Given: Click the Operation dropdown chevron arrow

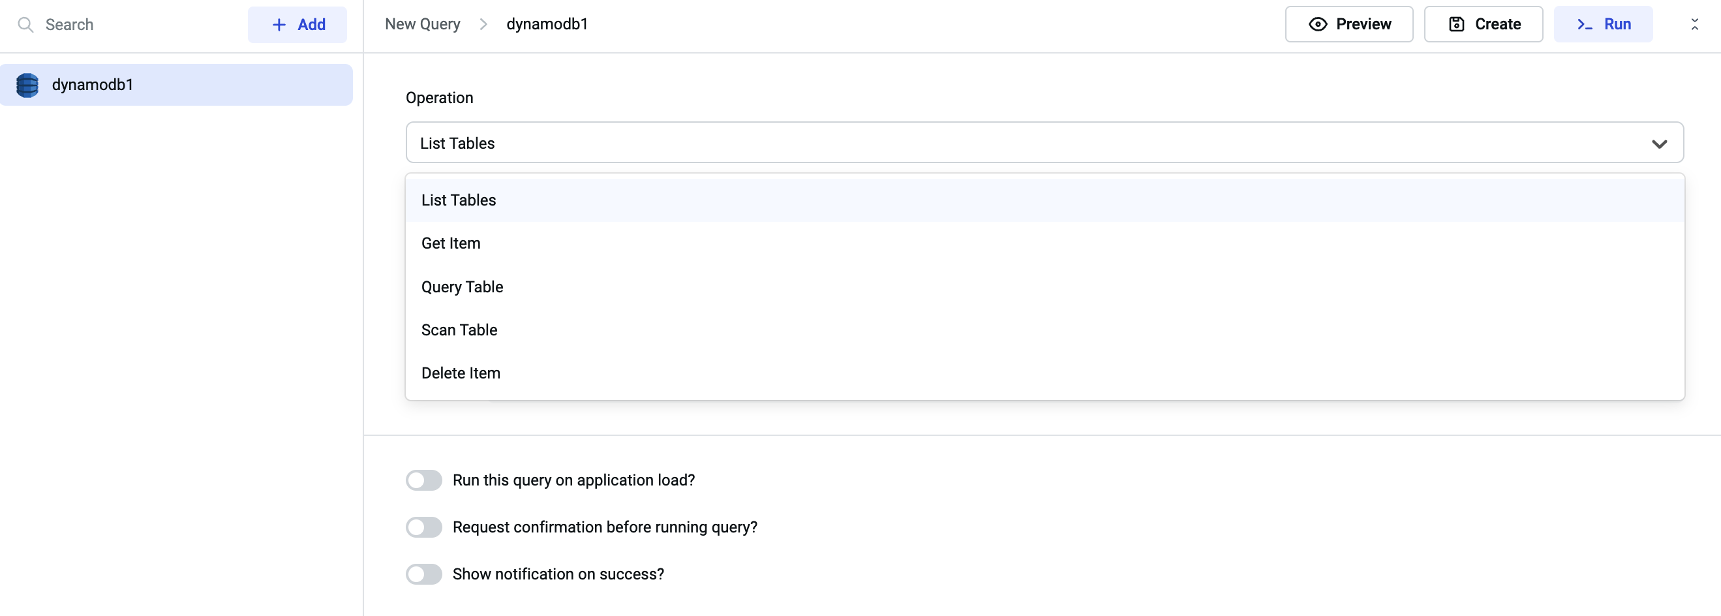Looking at the screenshot, I should click(x=1659, y=144).
